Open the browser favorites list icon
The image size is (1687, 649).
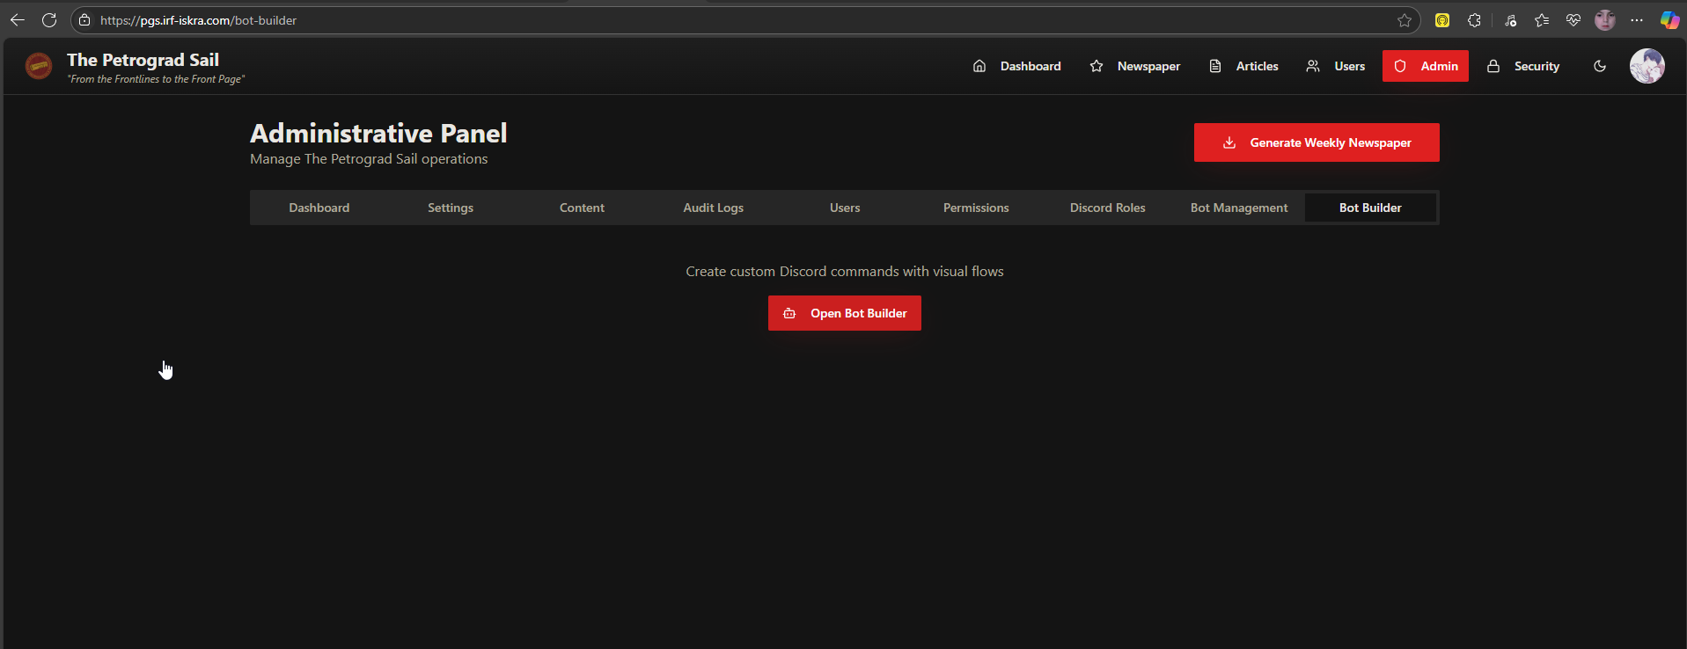coord(1542,20)
